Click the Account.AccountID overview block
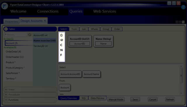The image size is (187, 107). [x=70, y=74]
